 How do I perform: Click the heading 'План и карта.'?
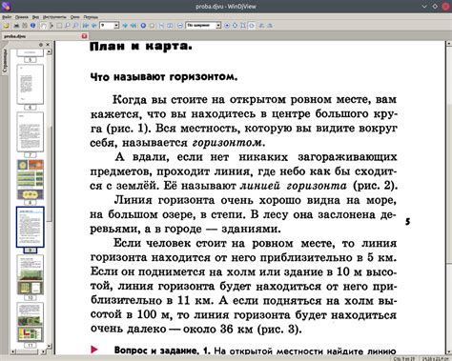coord(141,47)
